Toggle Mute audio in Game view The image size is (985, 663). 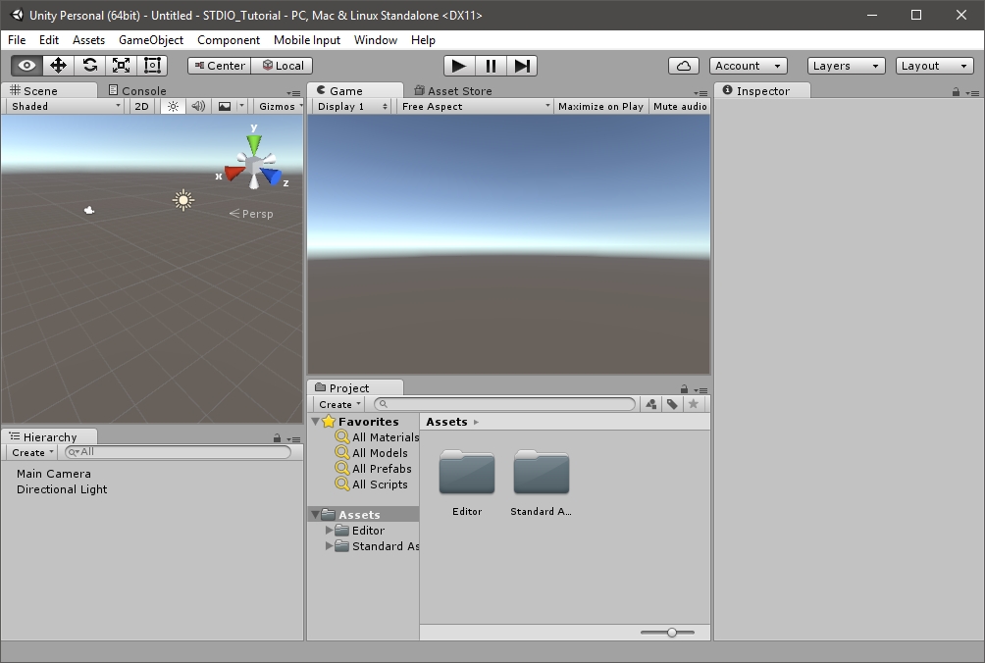point(680,106)
